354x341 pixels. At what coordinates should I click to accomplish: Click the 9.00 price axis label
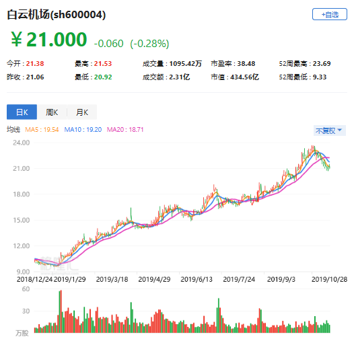point(23,272)
